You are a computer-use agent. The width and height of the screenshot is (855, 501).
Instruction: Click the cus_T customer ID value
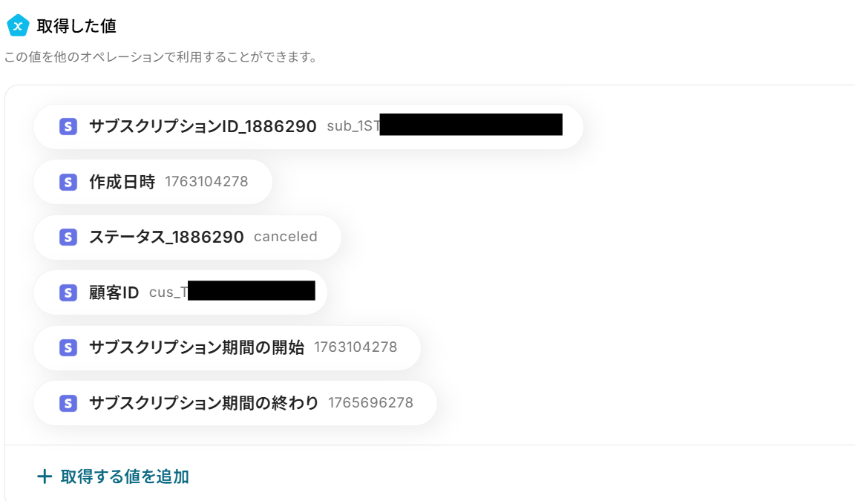(x=168, y=292)
